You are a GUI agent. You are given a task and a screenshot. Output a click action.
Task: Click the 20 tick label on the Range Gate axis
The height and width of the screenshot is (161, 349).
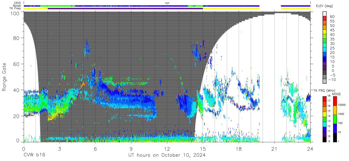pos(17,116)
